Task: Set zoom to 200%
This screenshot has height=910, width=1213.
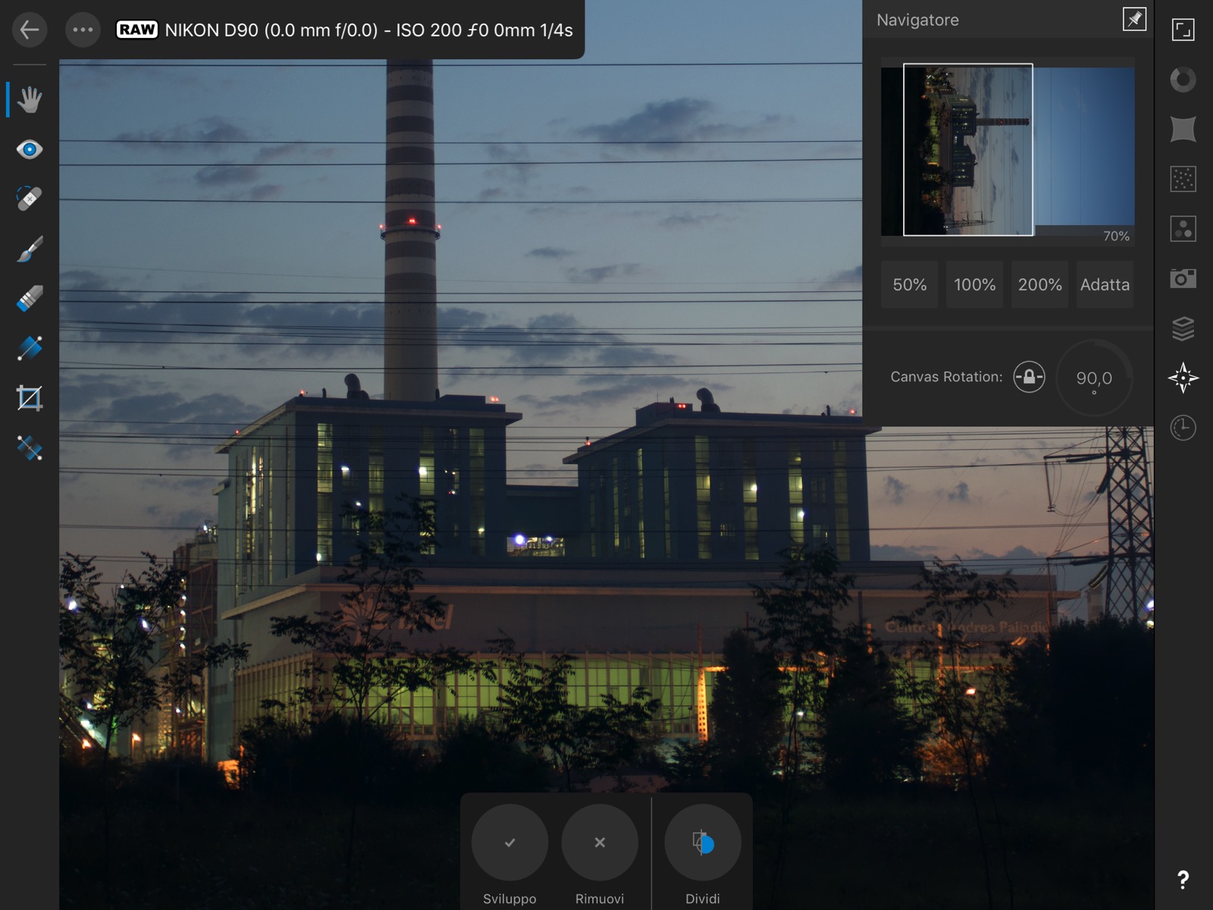Action: point(1039,285)
